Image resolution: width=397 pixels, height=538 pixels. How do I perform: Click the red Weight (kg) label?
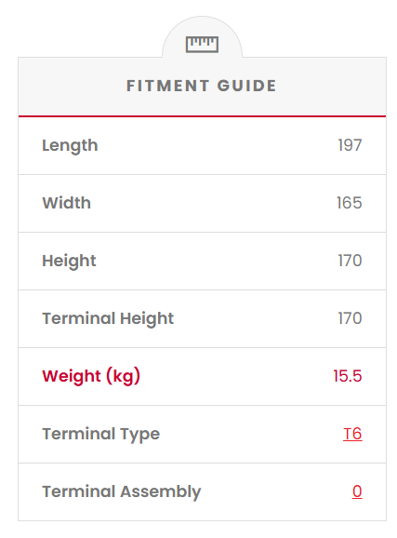coord(91,376)
